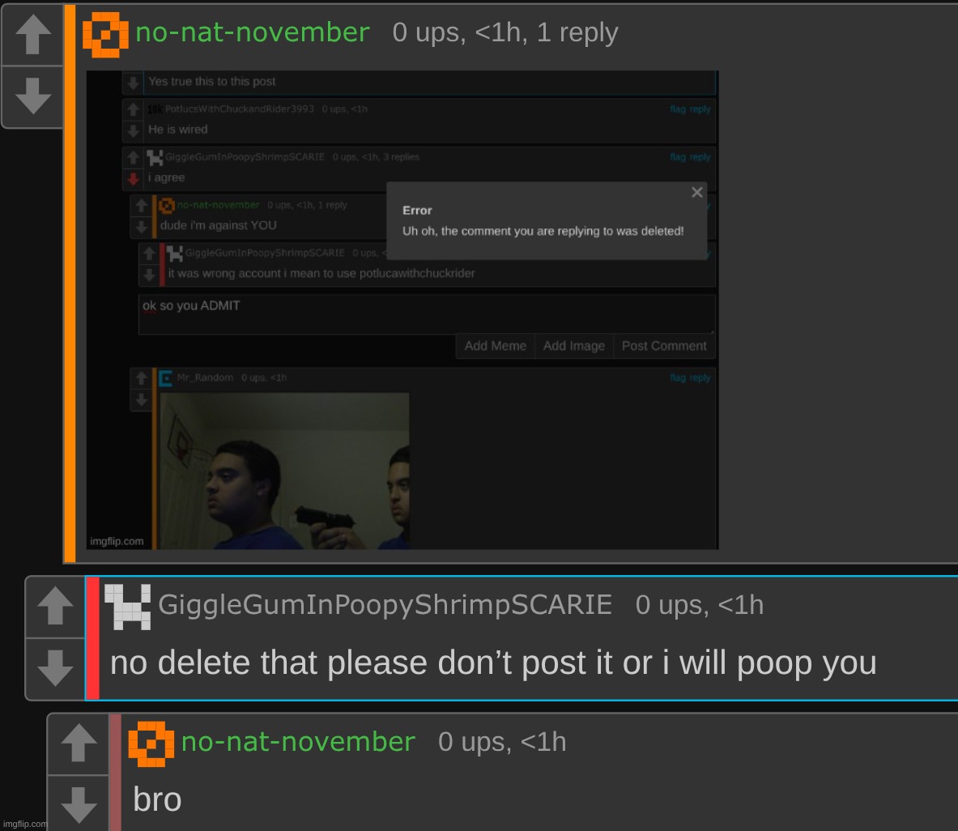This screenshot has width=958, height=831.
Task: Click the Post Comment button in screenshot
Action: tap(664, 346)
